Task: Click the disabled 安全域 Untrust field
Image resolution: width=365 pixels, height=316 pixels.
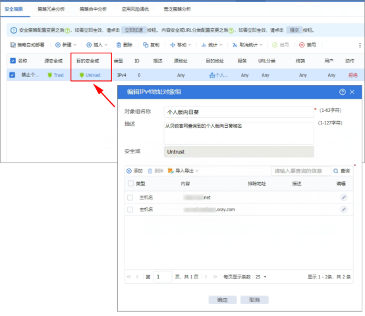Action: [x=239, y=152]
